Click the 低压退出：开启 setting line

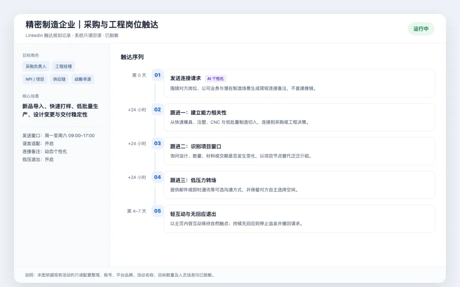38,159
